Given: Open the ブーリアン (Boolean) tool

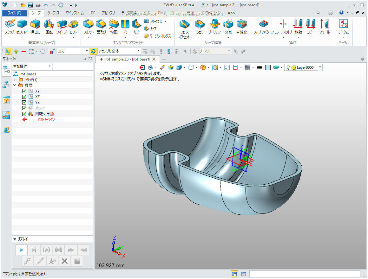Looking at the screenshot, I should click(x=214, y=27).
